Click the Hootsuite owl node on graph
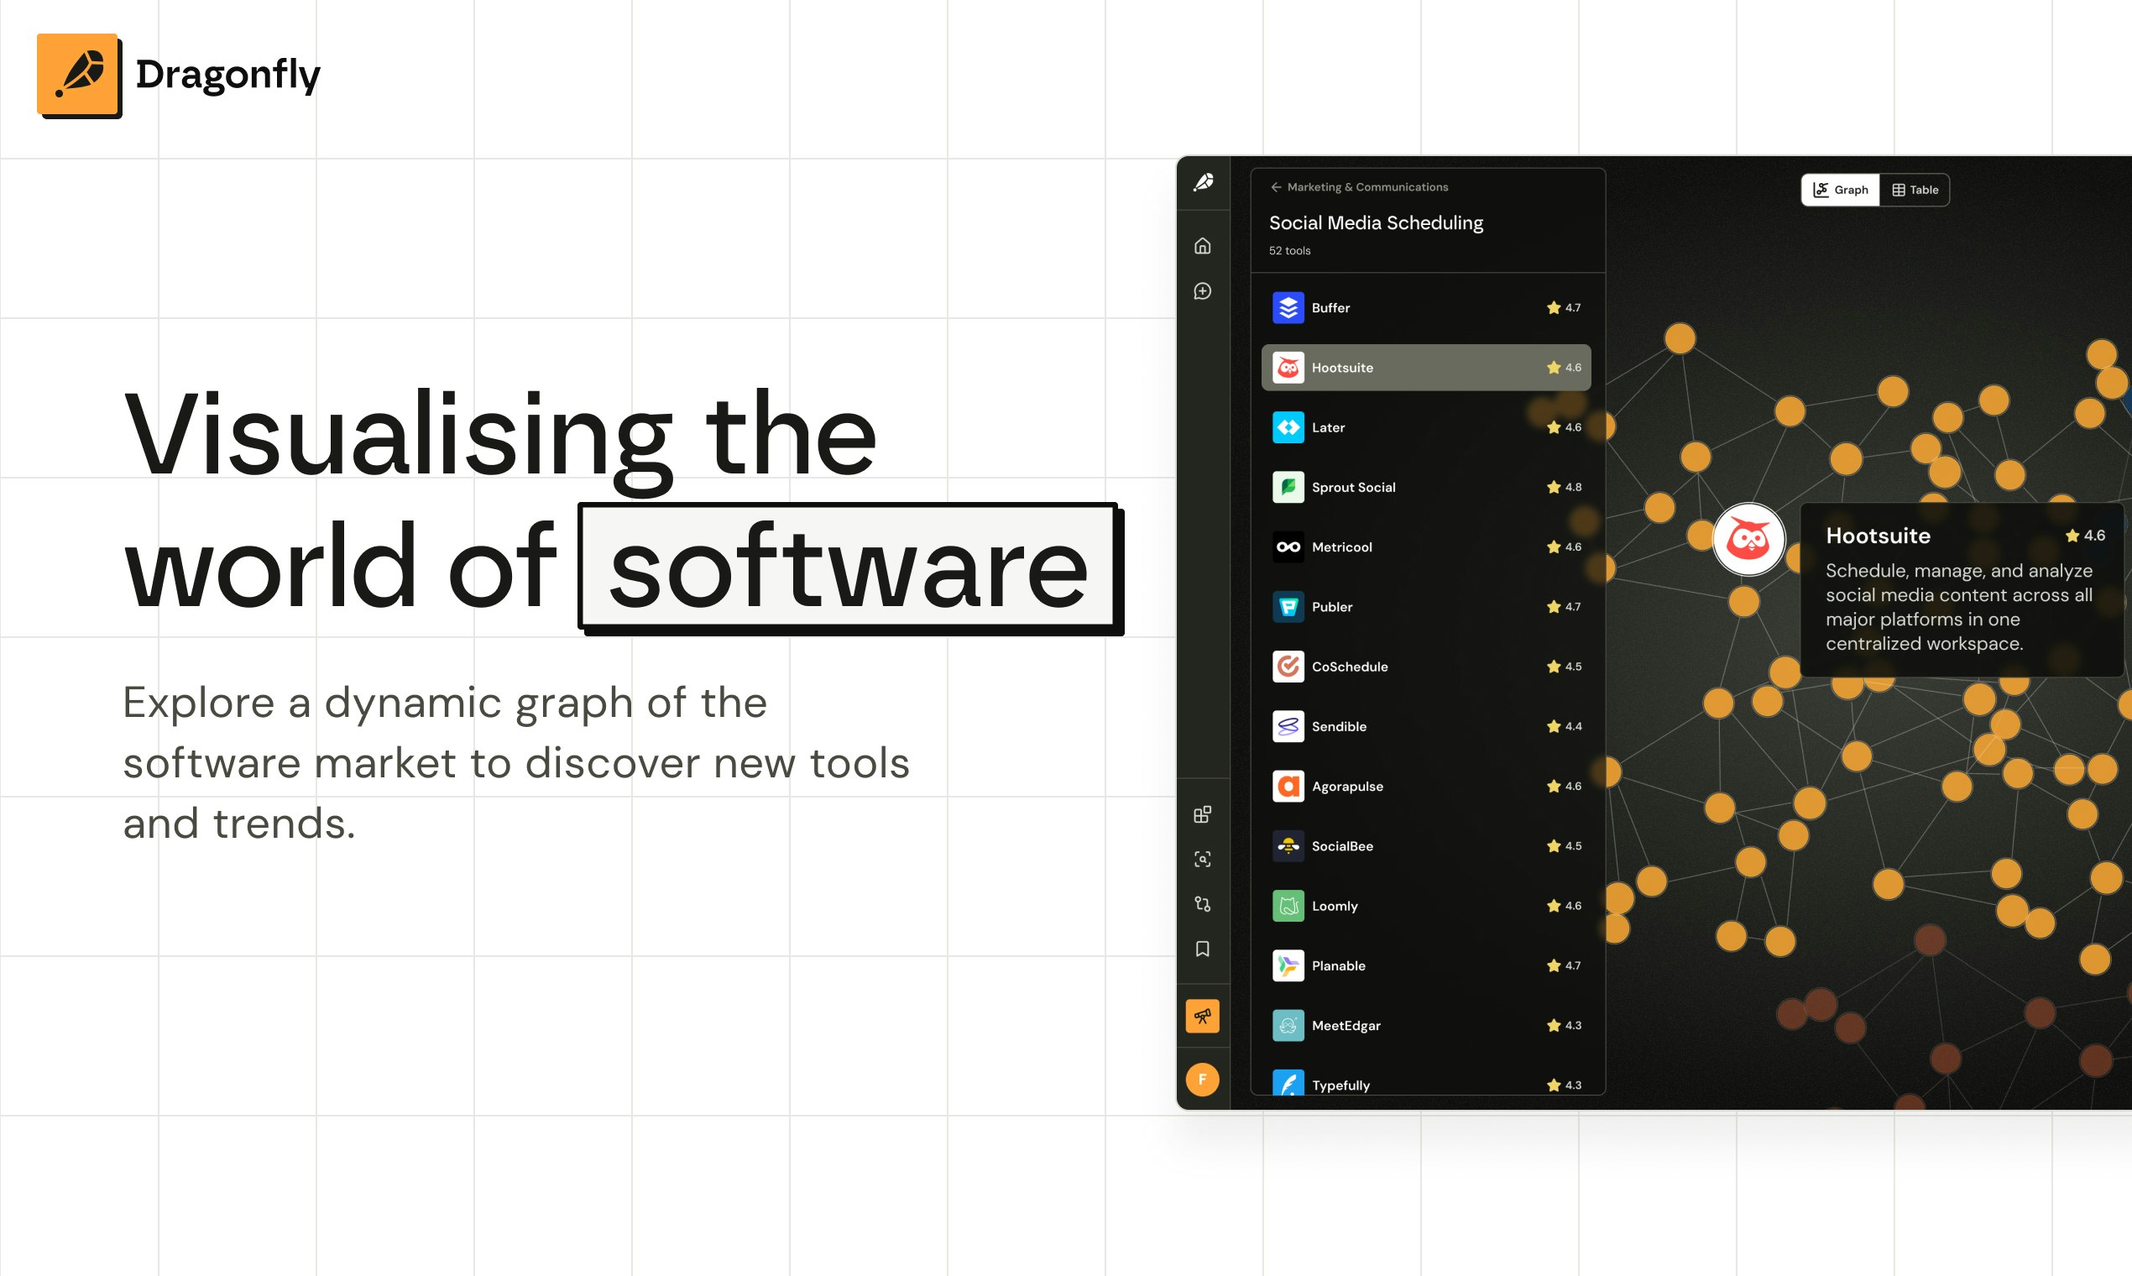Image resolution: width=2132 pixels, height=1276 pixels. click(x=1748, y=540)
